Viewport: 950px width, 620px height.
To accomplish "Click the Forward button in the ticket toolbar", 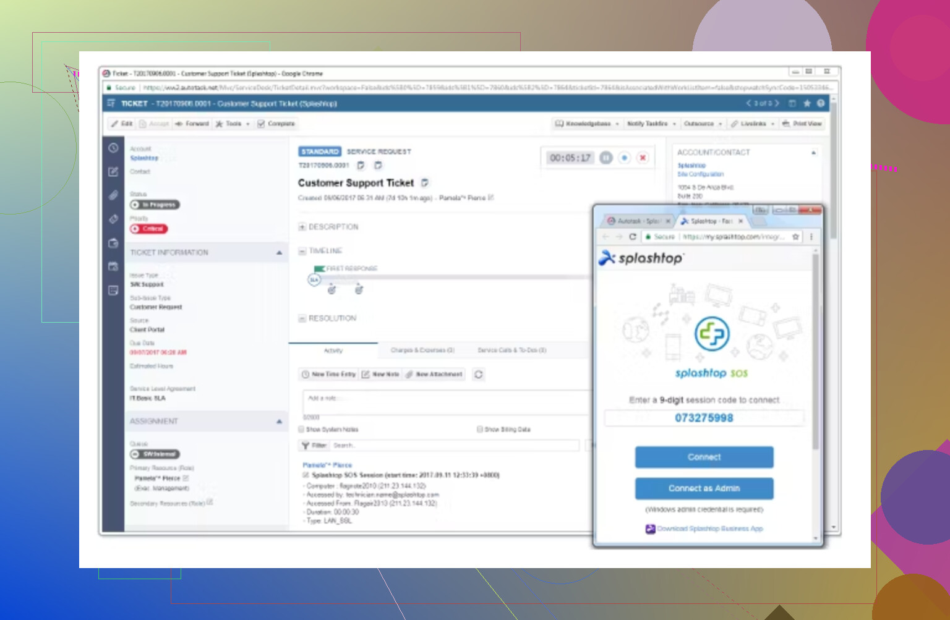I will pyautogui.click(x=192, y=124).
